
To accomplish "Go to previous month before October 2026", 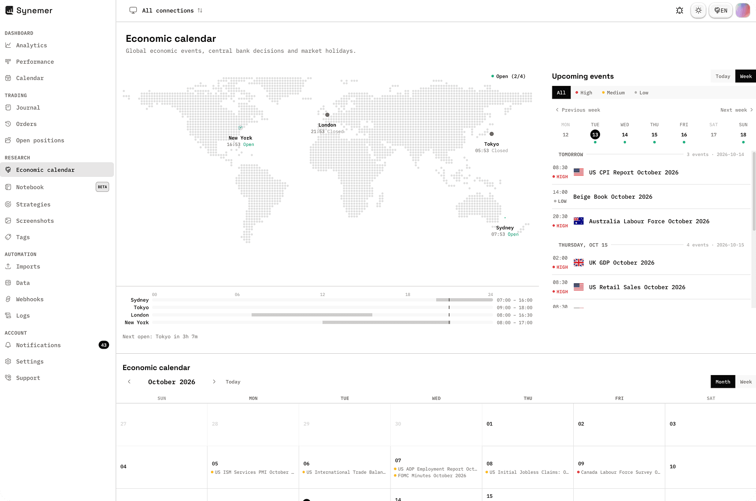I will 129,381.
